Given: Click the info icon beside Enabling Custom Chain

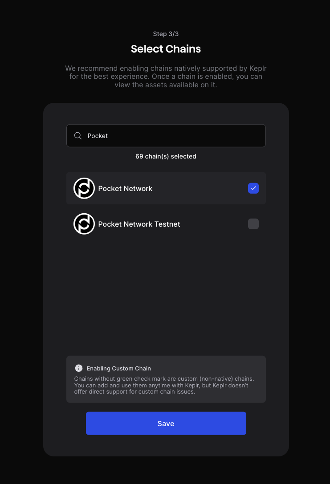Looking at the screenshot, I should tap(79, 368).
